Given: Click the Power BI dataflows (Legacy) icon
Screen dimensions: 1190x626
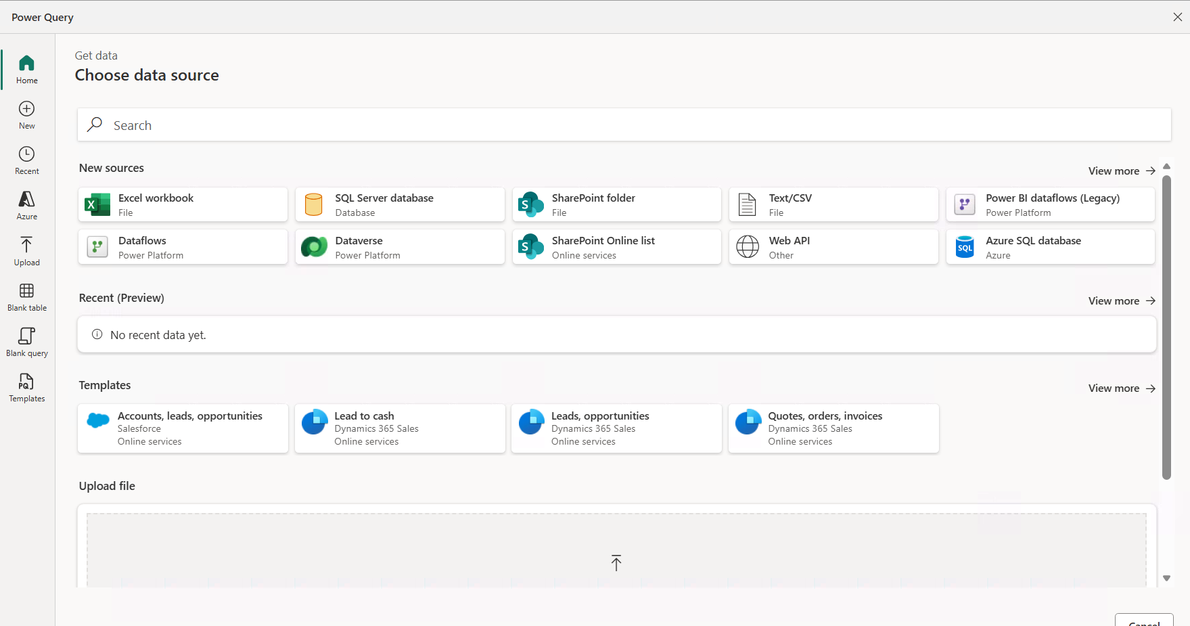Looking at the screenshot, I should 965,204.
